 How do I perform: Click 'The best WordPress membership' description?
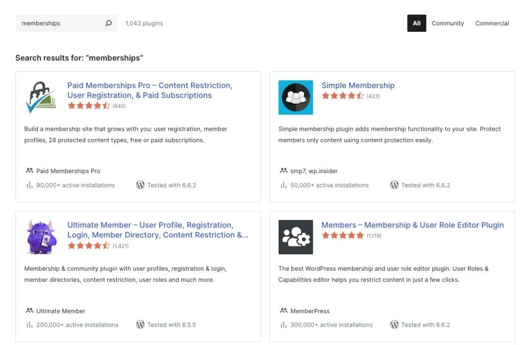point(383,274)
